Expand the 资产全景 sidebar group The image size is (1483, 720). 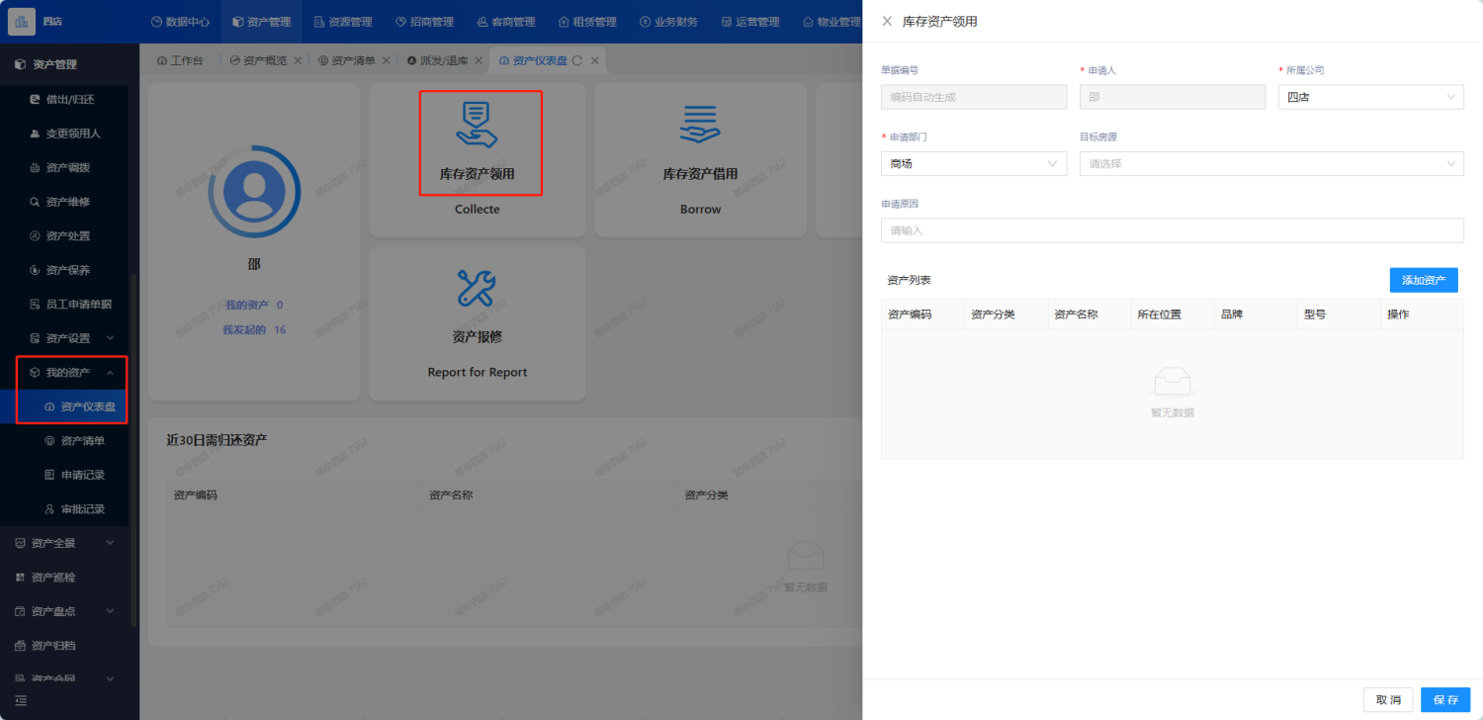click(x=64, y=543)
